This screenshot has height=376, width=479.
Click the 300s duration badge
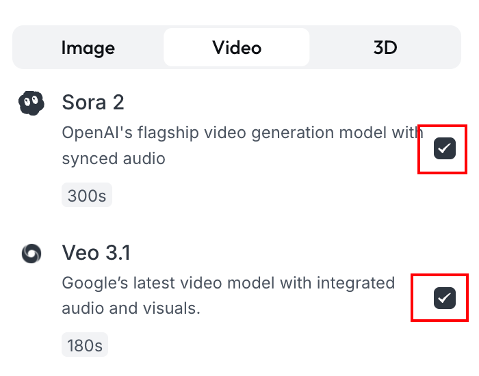pyautogui.click(x=87, y=196)
